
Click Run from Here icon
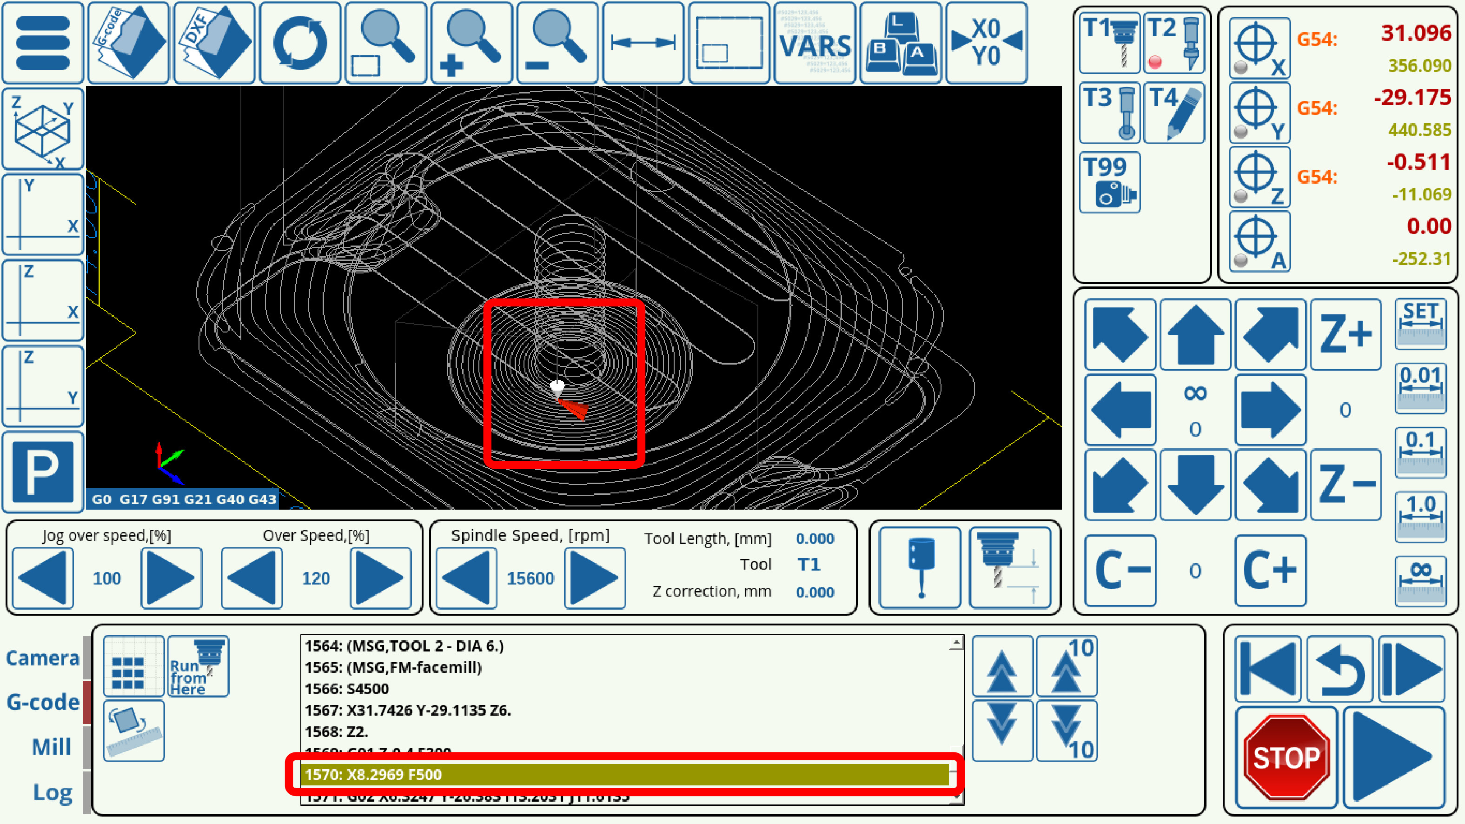199,666
